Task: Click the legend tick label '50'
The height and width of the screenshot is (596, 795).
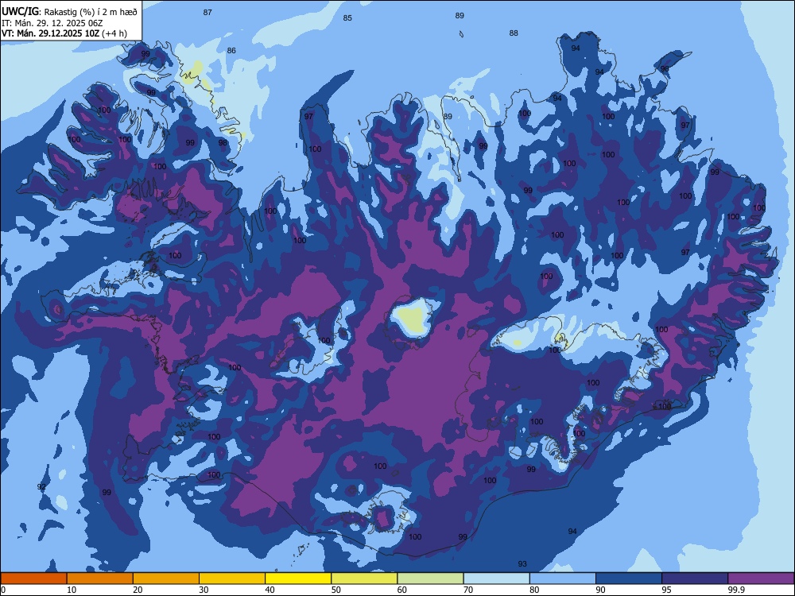Action: (336, 590)
